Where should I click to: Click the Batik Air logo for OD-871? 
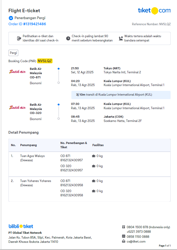[x=18, y=71]
